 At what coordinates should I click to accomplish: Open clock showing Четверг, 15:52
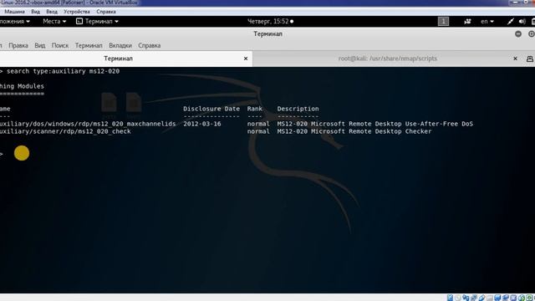click(270, 22)
